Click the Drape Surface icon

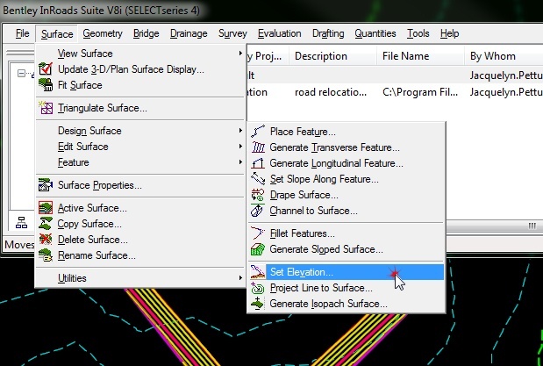tap(258, 195)
